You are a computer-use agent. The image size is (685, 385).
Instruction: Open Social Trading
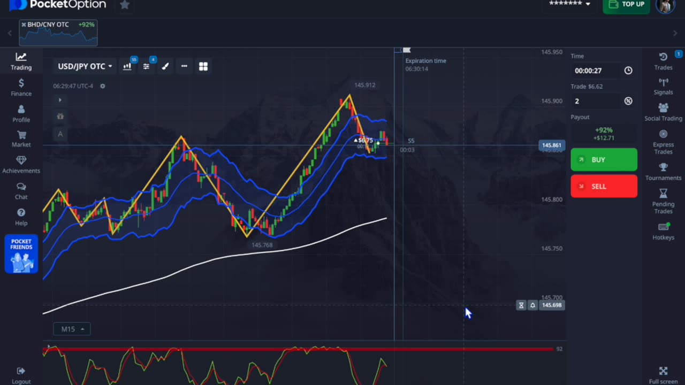(663, 112)
